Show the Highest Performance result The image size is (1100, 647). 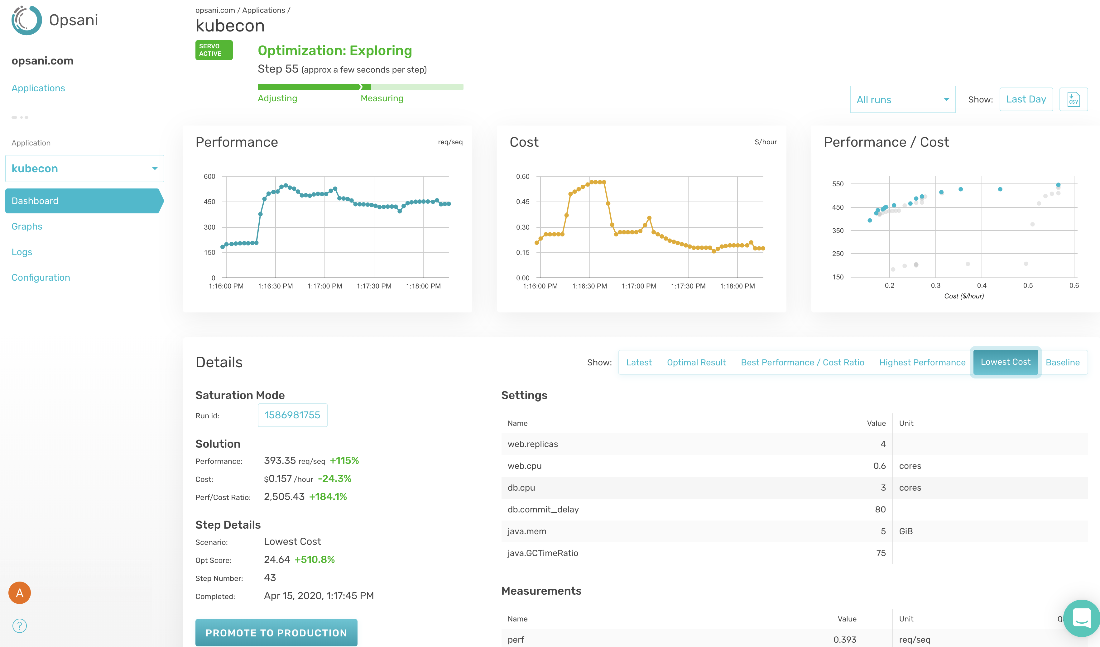[922, 363]
